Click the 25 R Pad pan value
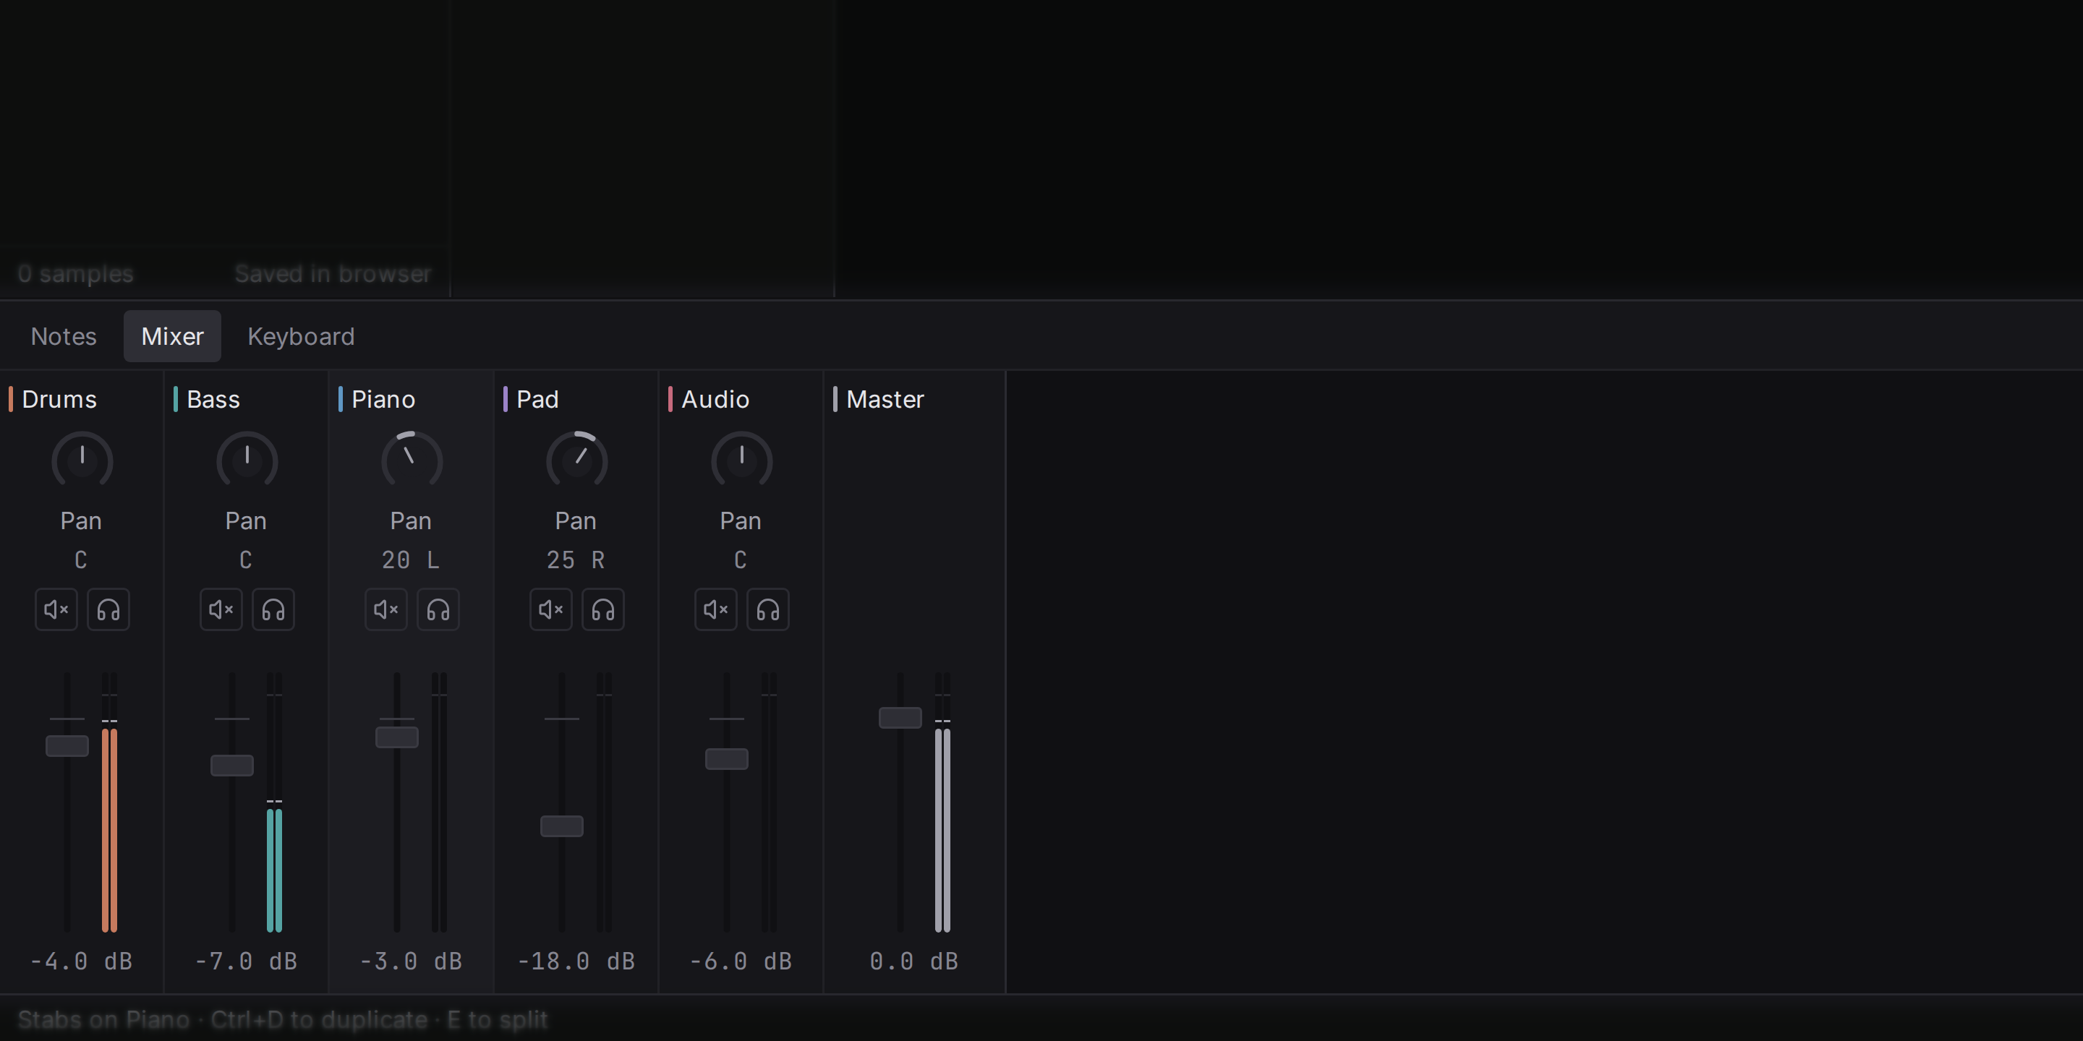 coord(576,560)
